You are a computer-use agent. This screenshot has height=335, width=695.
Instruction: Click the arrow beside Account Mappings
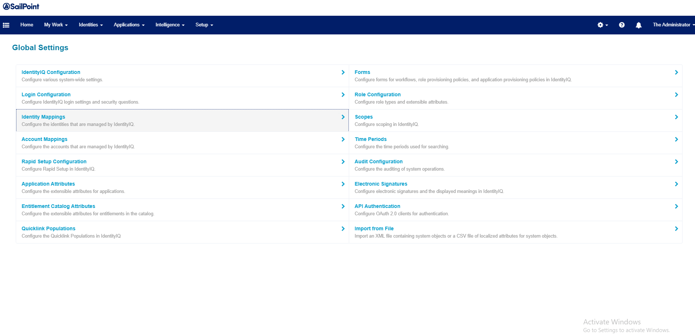(x=343, y=139)
